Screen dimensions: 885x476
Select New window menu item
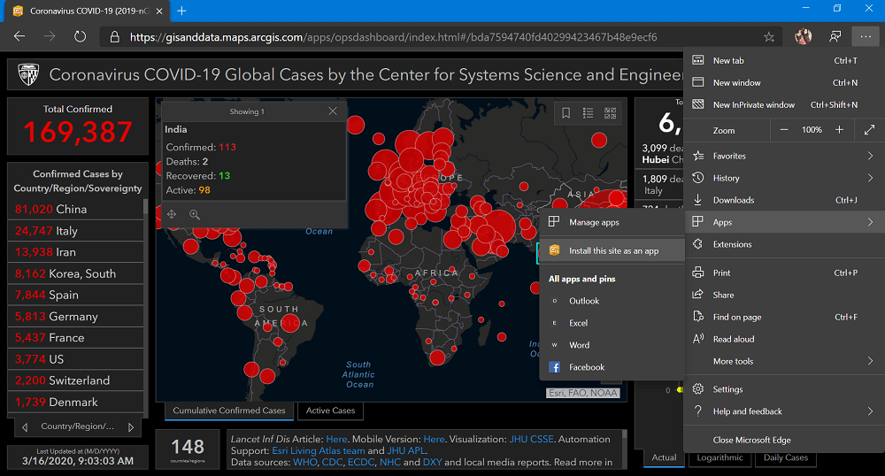point(784,82)
